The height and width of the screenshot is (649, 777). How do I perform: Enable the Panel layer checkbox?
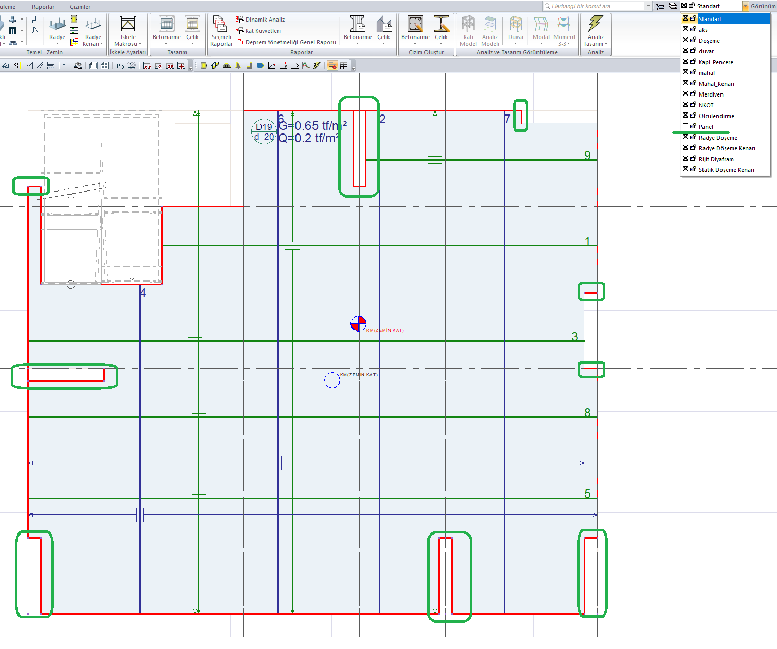tap(686, 126)
